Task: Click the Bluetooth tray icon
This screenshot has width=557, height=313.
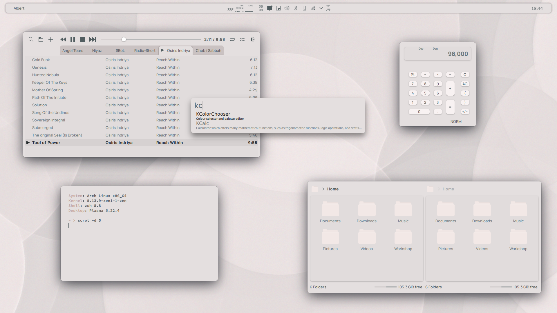Action: [x=296, y=8]
